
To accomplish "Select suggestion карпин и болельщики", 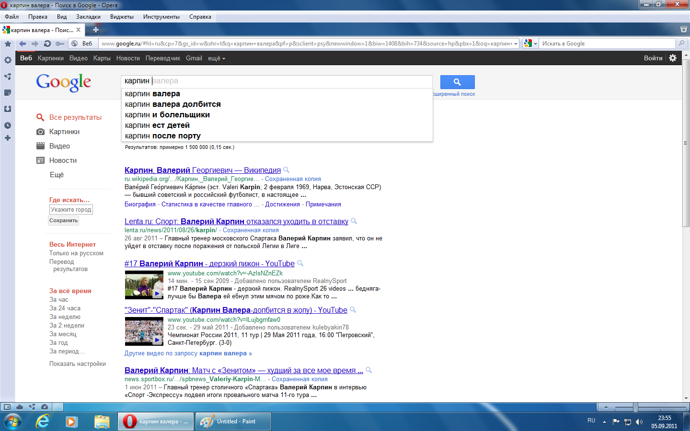I will (x=277, y=115).
